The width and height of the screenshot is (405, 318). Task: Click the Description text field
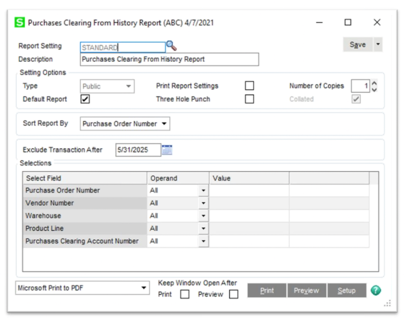(167, 59)
